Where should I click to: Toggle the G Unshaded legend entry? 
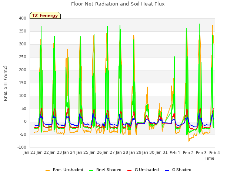tap(143, 170)
